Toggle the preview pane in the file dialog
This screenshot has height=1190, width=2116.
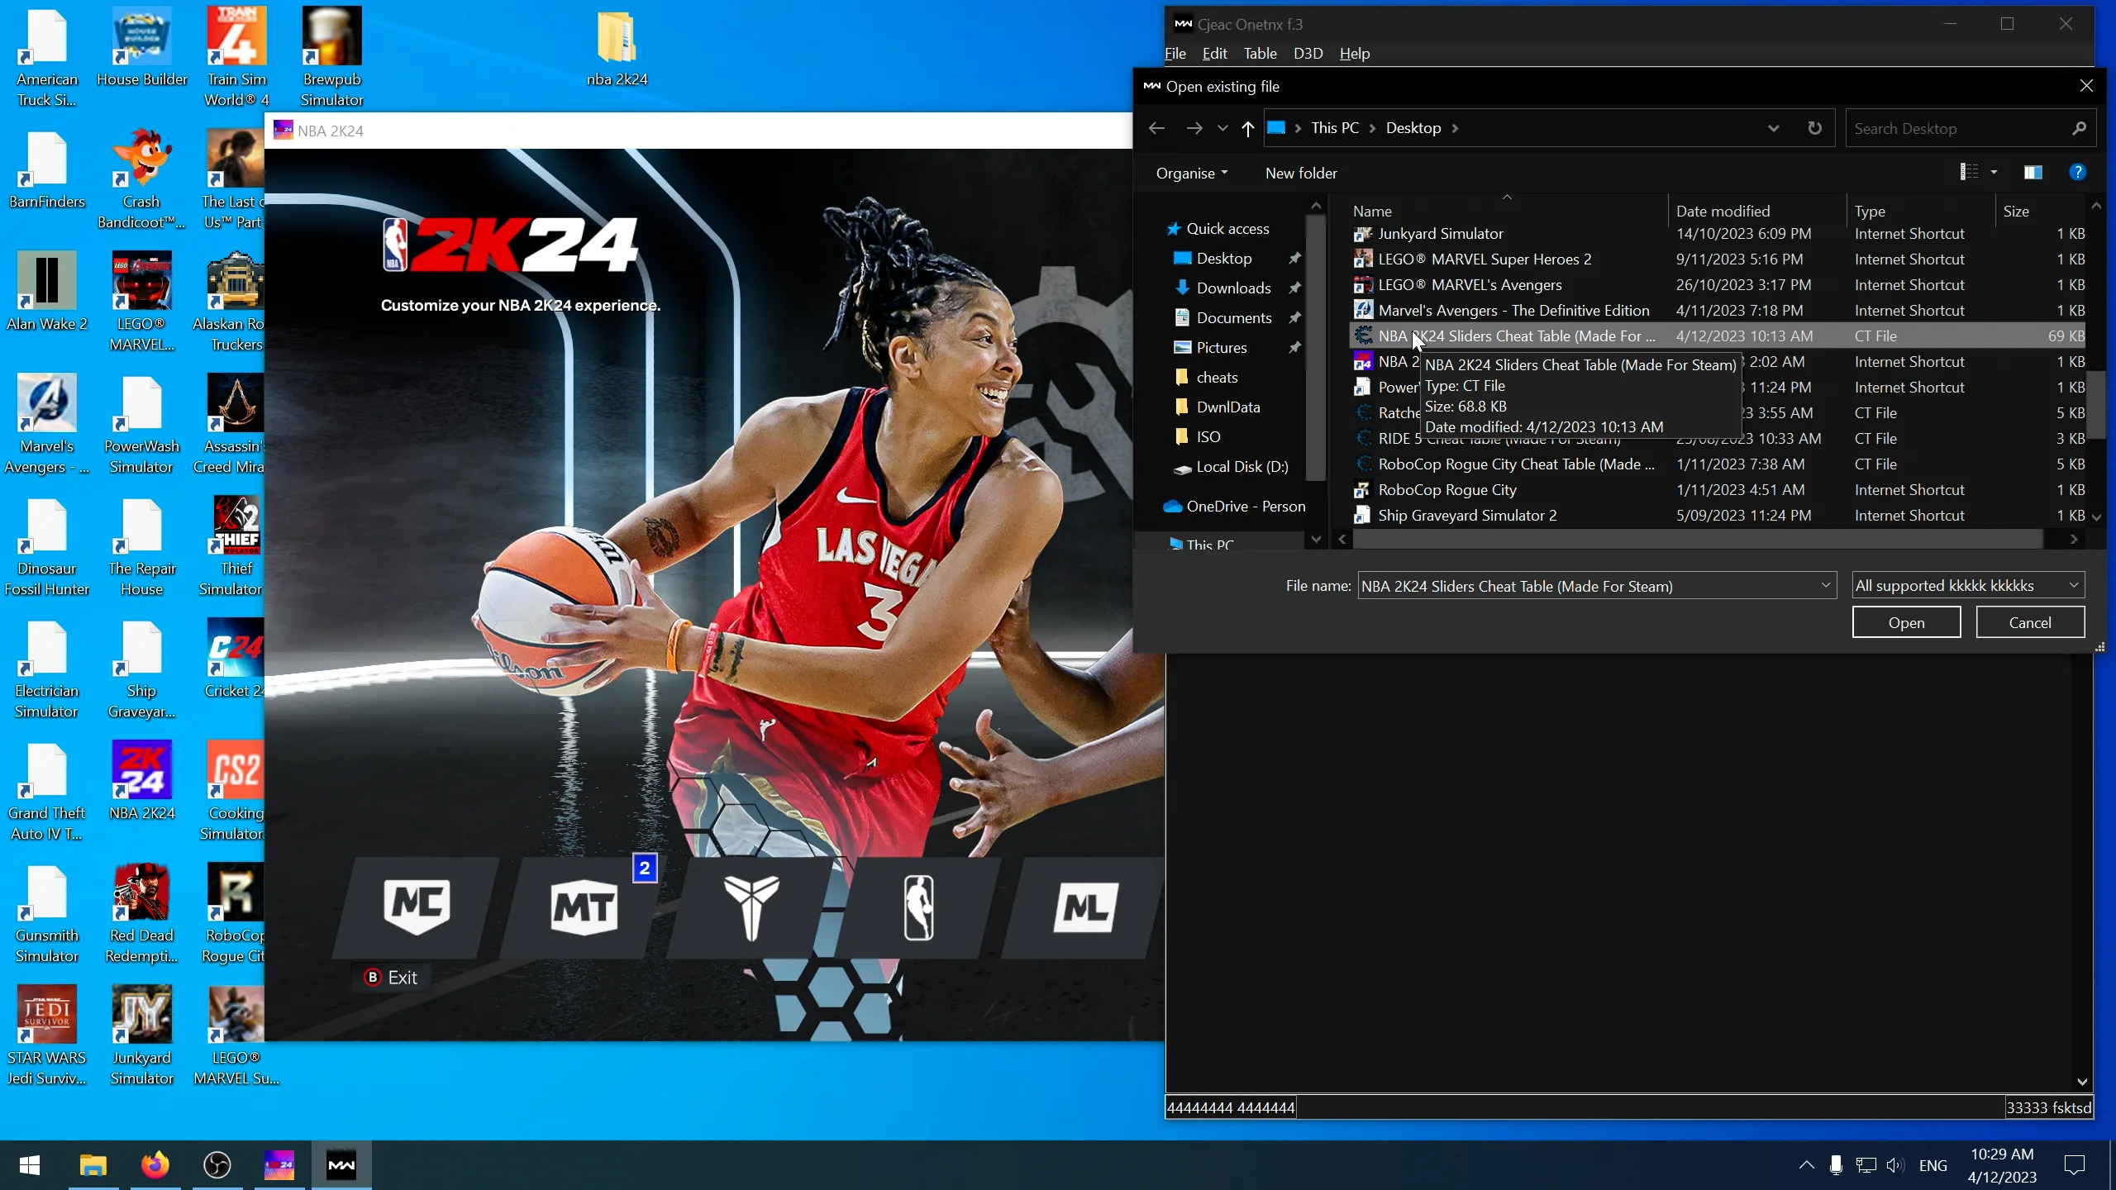(2033, 172)
